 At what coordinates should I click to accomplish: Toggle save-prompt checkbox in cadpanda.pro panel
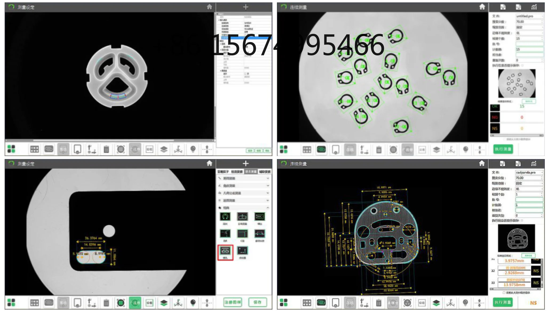pyautogui.click(x=522, y=221)
